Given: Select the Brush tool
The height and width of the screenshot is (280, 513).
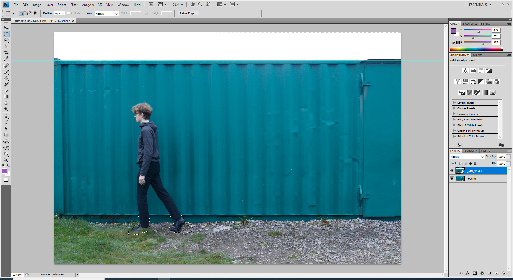Looking at the screenshot, I should pyautogui.click(x=6, y=72).
